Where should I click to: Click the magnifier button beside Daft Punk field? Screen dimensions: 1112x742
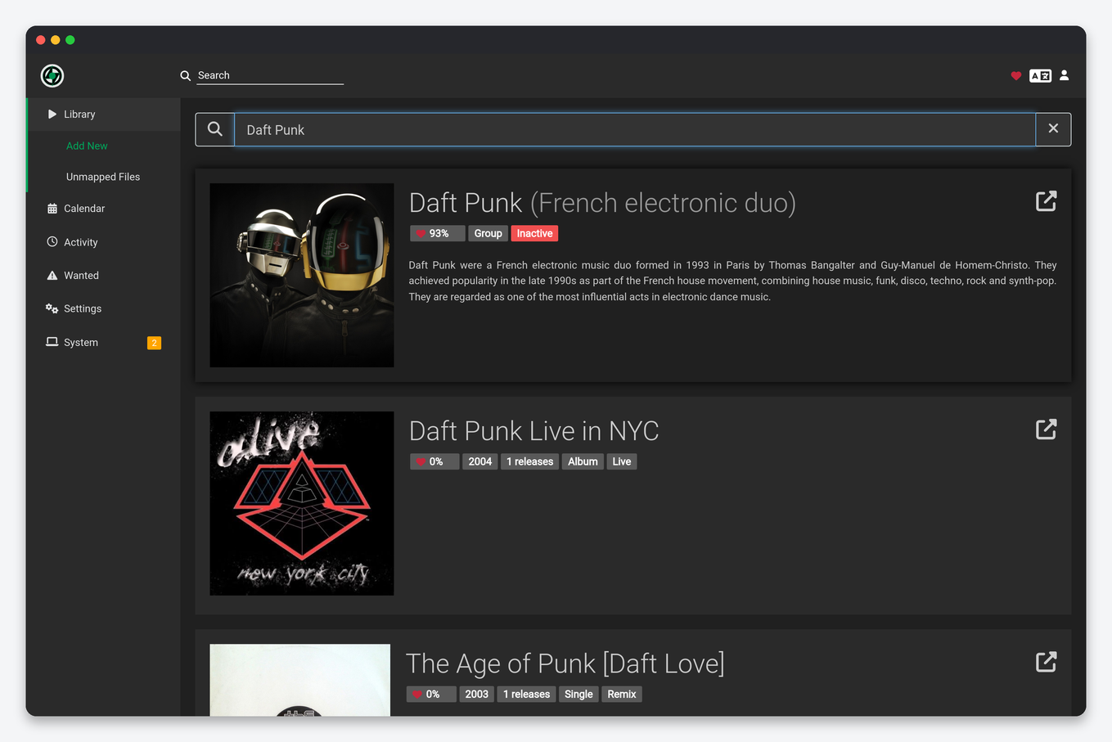click(214, 129)
